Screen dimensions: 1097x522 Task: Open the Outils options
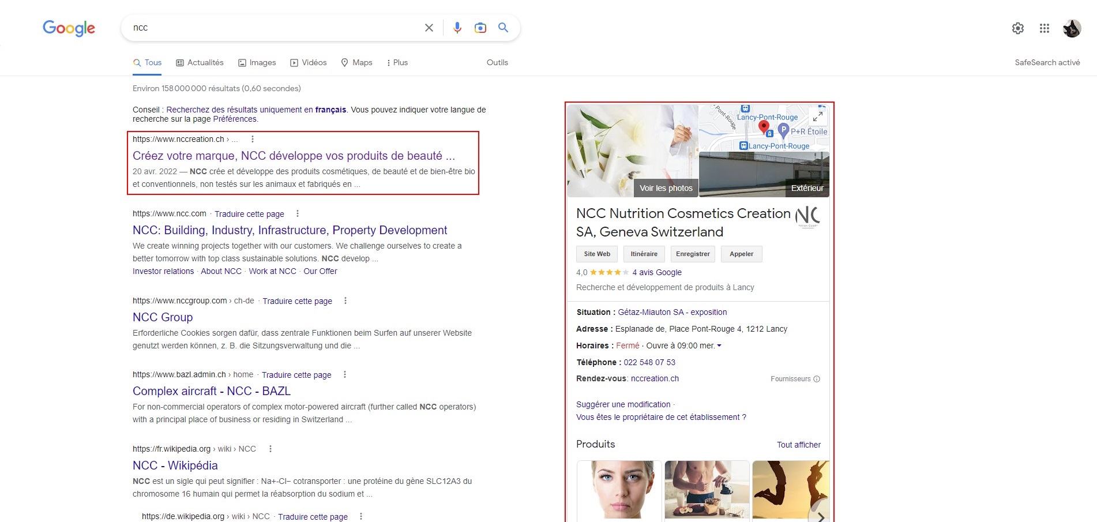(497, 62)
